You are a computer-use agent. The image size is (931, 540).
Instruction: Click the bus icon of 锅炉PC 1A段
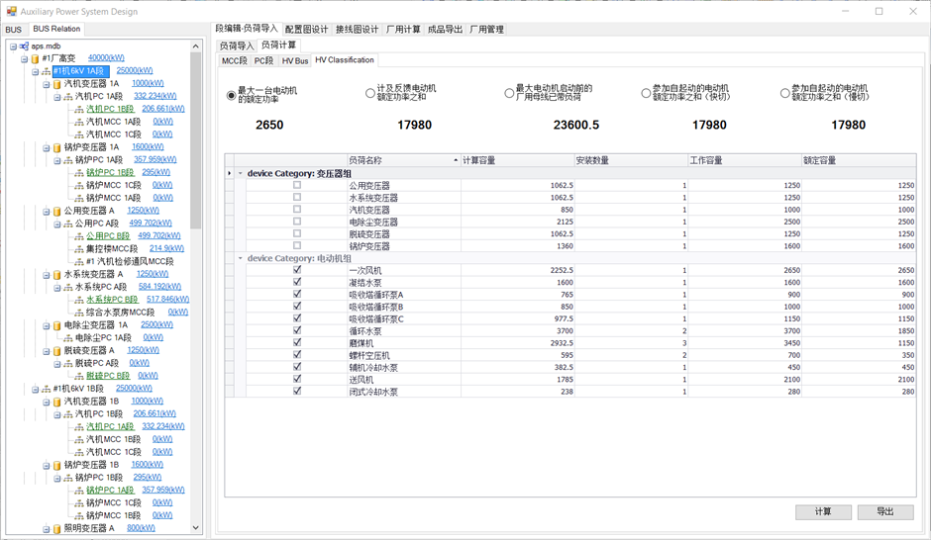click(x=68, y=160)
